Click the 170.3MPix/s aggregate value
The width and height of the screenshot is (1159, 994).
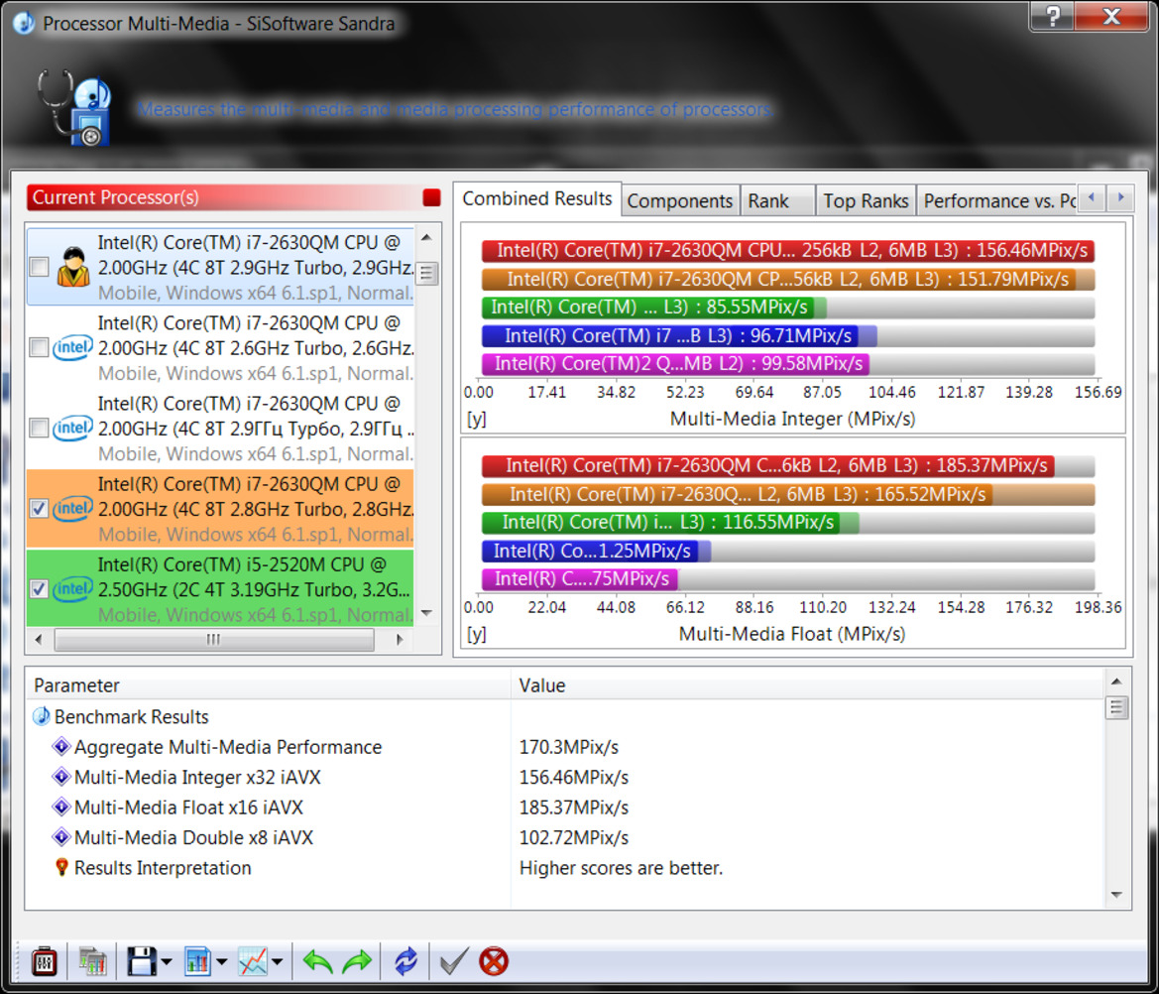point(568,747)
